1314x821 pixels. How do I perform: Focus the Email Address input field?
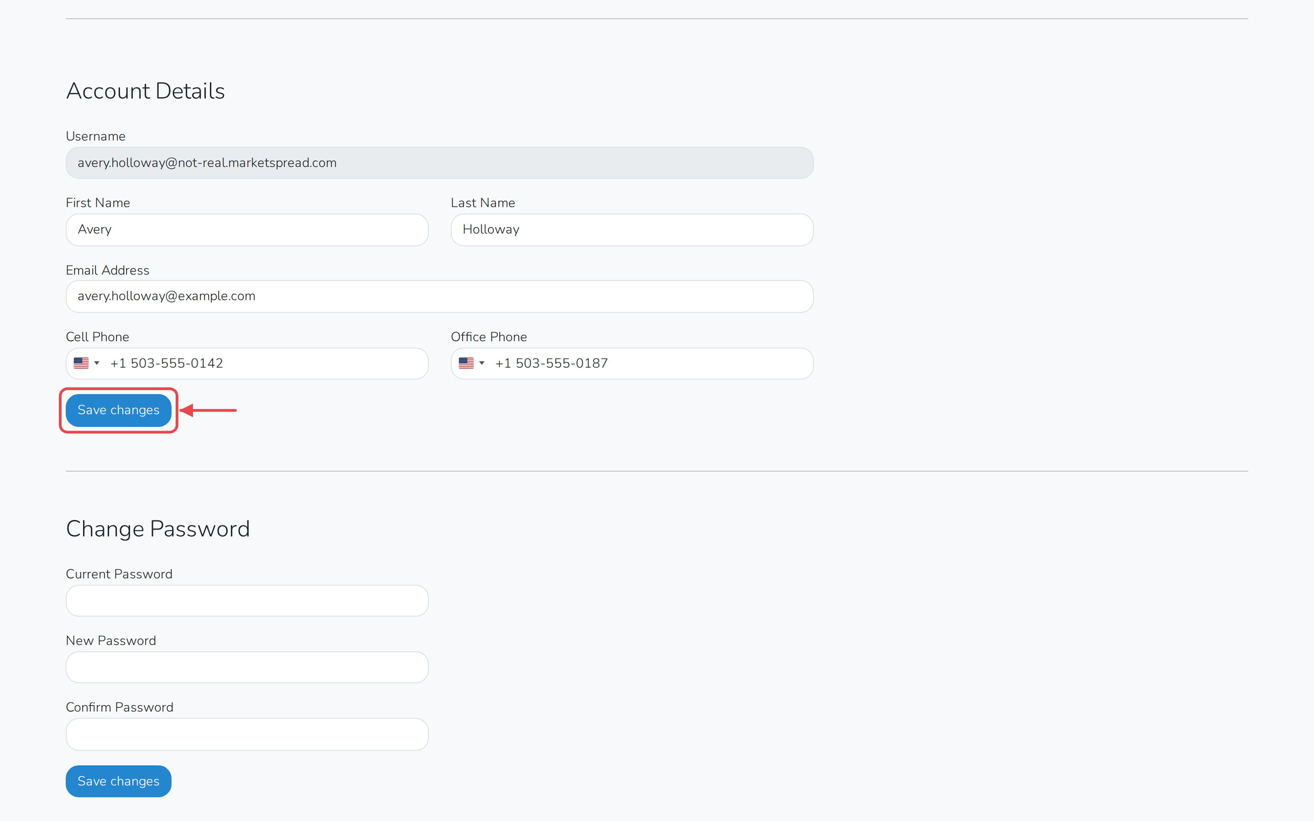[439, 296]
